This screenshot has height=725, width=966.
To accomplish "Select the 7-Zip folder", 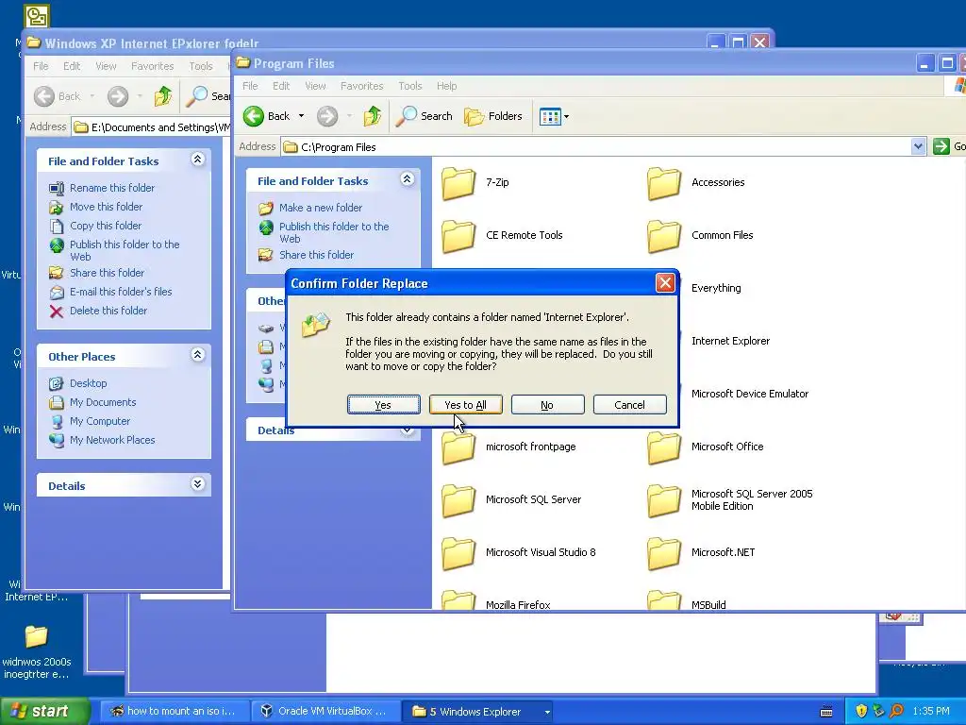I will click(x=475, y=182).
